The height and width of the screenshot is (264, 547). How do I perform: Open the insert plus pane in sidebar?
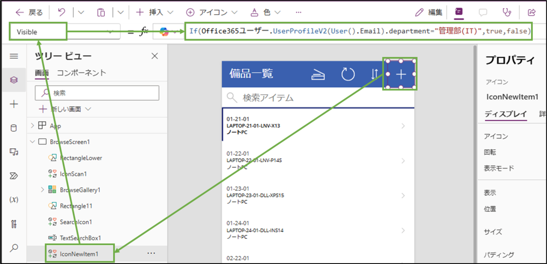tap(14, 104)
